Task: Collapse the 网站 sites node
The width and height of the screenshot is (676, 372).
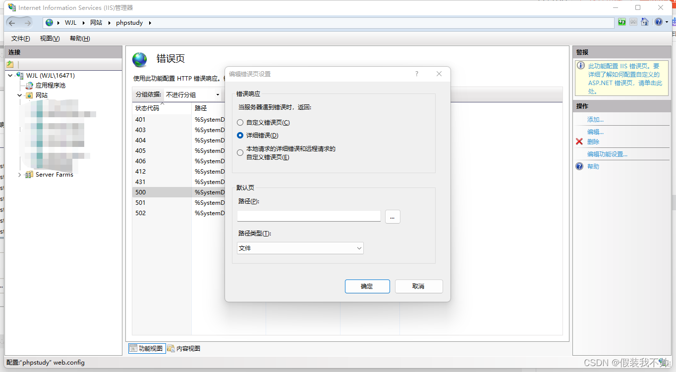Action: [20, 95]
